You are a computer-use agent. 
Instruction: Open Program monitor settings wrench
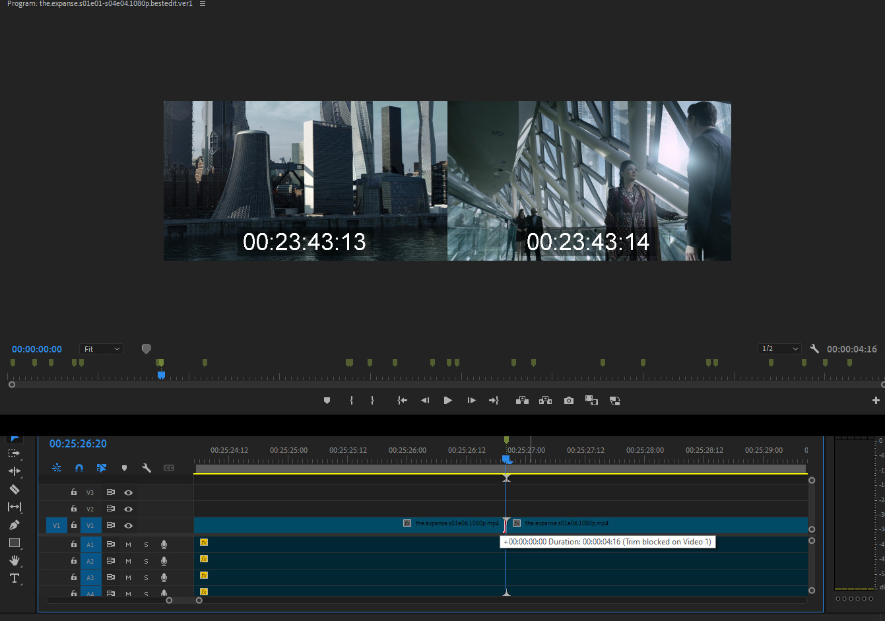[814, 349]
